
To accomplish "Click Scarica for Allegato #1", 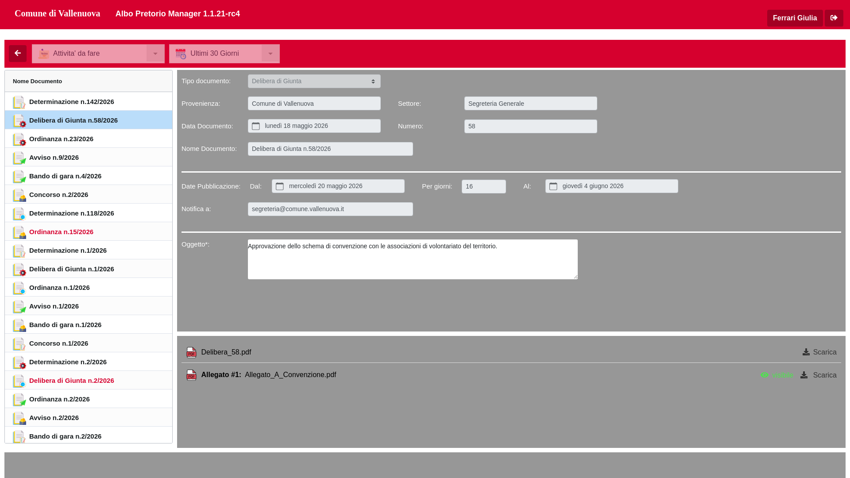I will (818, 375).
